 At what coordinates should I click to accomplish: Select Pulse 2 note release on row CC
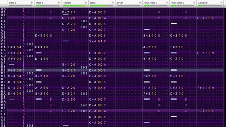tap(38, 53)
